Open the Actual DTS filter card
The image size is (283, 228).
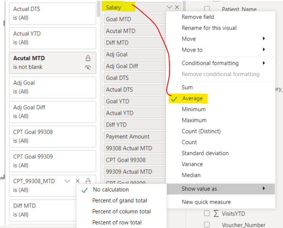[x=53, y=13]
